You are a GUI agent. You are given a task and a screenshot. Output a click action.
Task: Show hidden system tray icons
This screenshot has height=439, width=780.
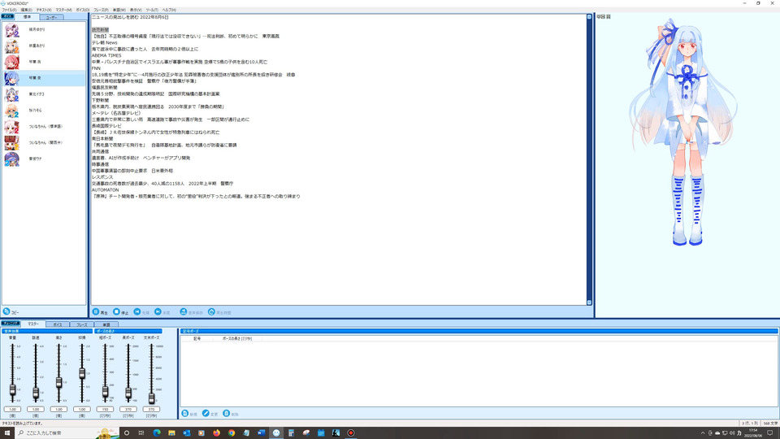click(702, 433)
